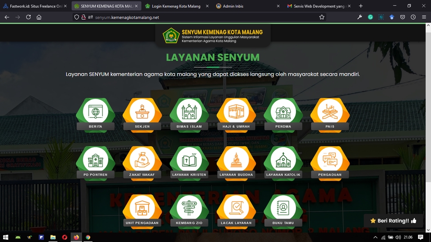Open the Berita service icon
431x242 pixels.
coord(95,115)
